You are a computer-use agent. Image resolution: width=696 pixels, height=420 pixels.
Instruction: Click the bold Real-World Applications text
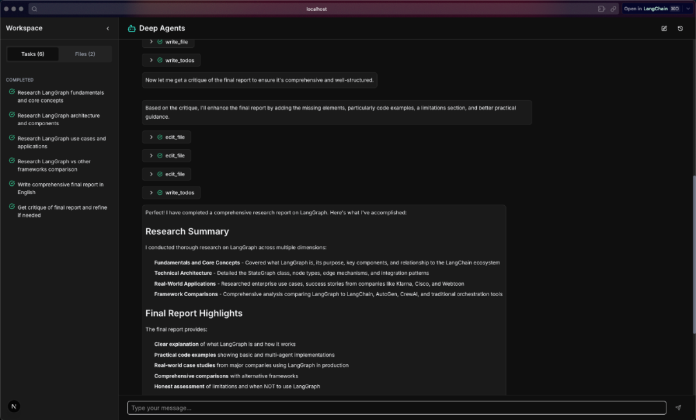[185, 284]
